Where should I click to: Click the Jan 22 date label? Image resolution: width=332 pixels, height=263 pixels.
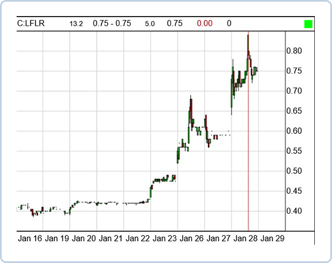[137, 239]
